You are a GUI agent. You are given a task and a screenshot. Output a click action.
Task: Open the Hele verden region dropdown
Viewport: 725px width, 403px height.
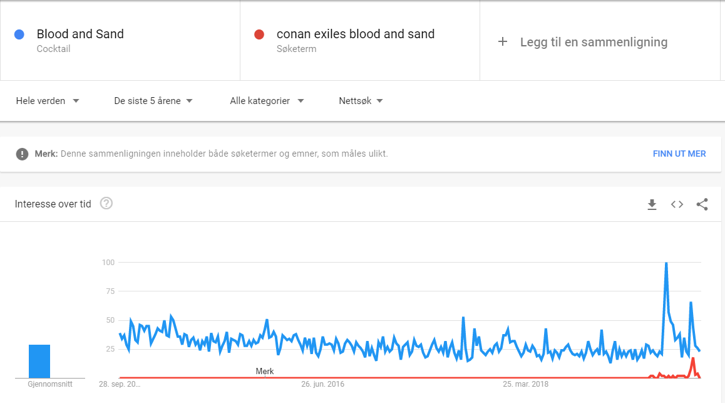(x=48, y=101)
